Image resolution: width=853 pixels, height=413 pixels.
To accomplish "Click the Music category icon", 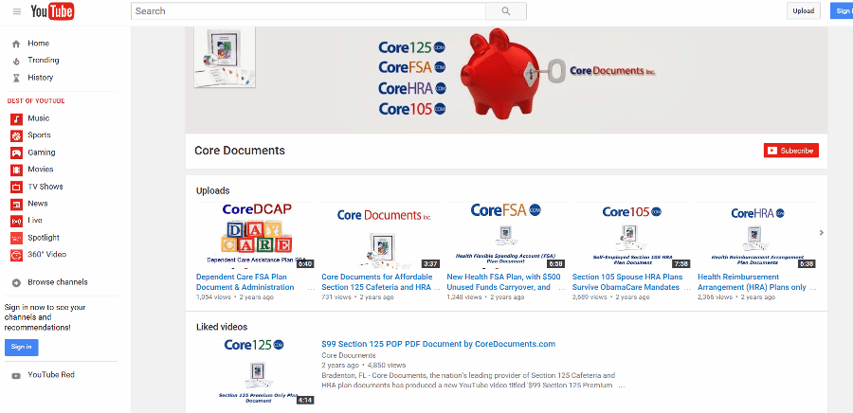I will click(x=17, y=119).
